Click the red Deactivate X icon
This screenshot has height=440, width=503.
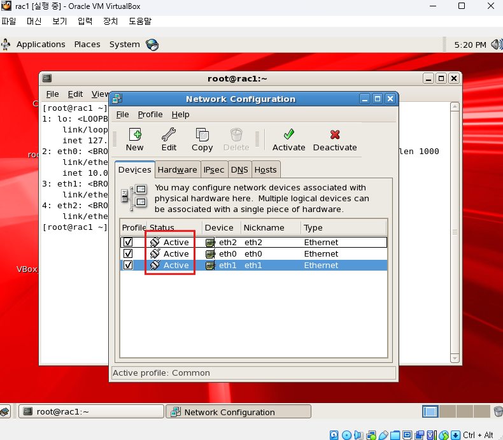(x=335, y=134)
